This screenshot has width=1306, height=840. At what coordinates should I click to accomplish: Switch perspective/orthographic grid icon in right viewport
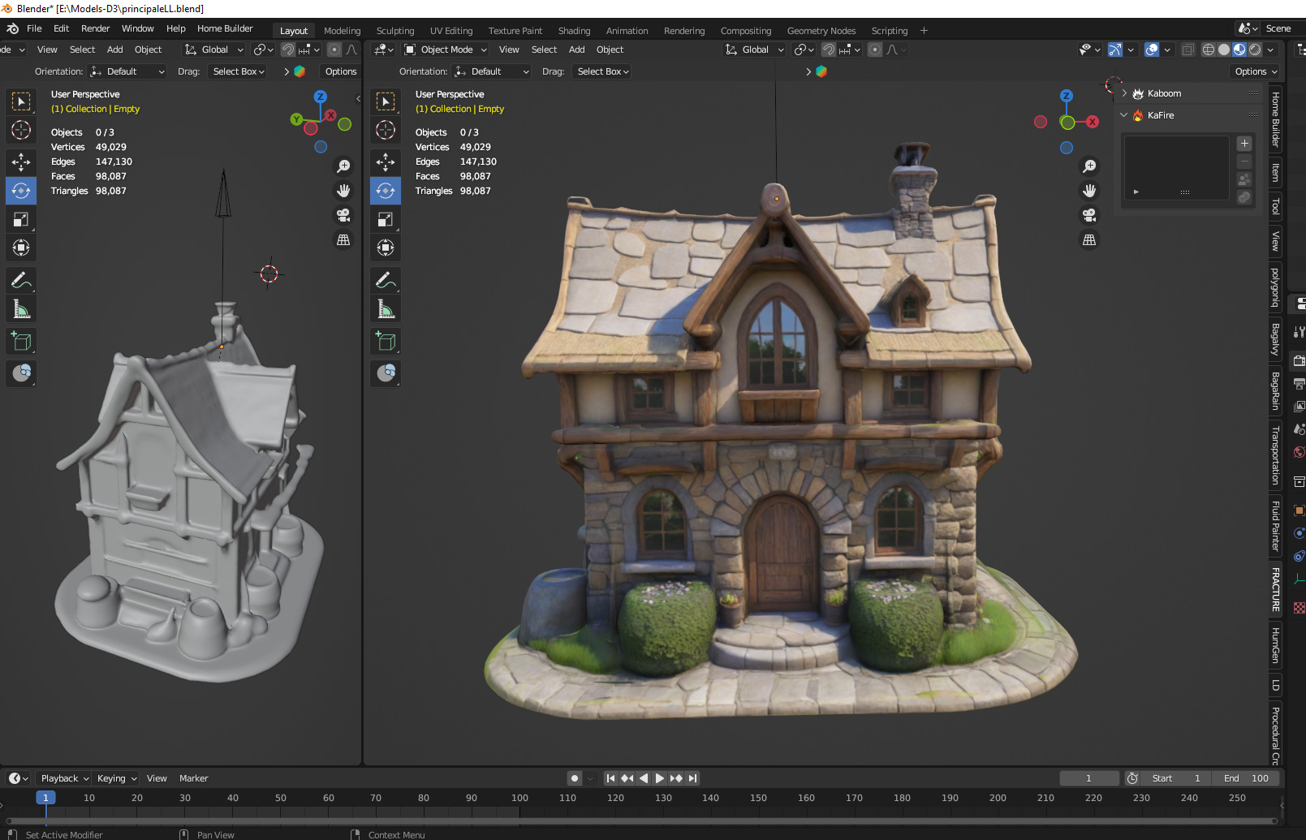(x=1089, y=240)
